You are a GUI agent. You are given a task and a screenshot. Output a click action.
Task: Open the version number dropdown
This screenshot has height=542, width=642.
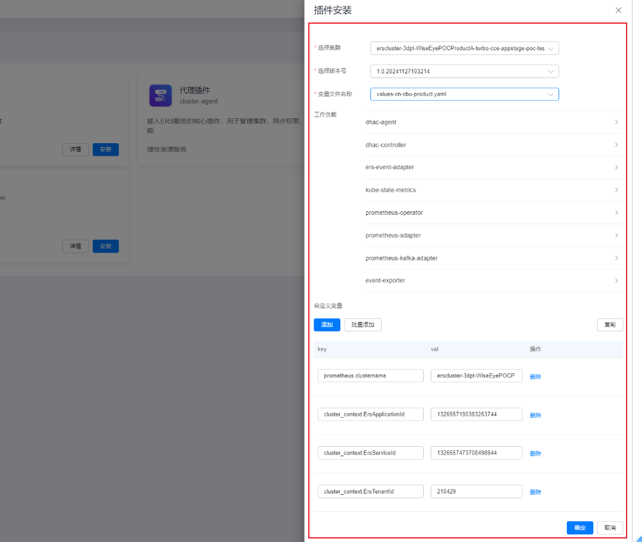tap(464, 72)
